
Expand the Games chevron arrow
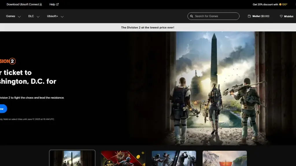tap(19, 16)
